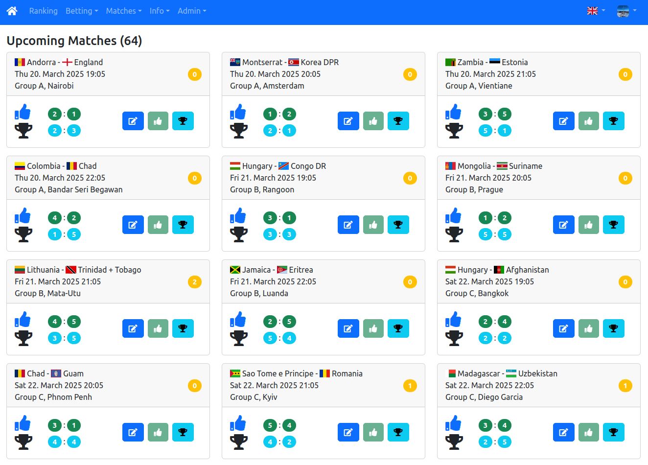Click trophy button for Chad - Guam
Image resolution: width=648 pixels, height=465 pixels.
click(183, 432)
